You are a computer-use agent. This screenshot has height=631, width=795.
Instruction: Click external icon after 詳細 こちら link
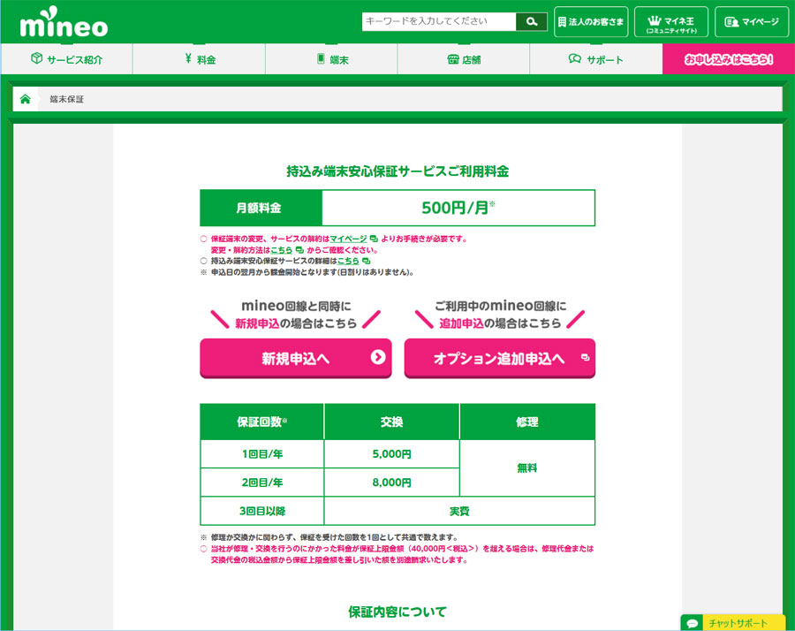click(x=366, y=262)
